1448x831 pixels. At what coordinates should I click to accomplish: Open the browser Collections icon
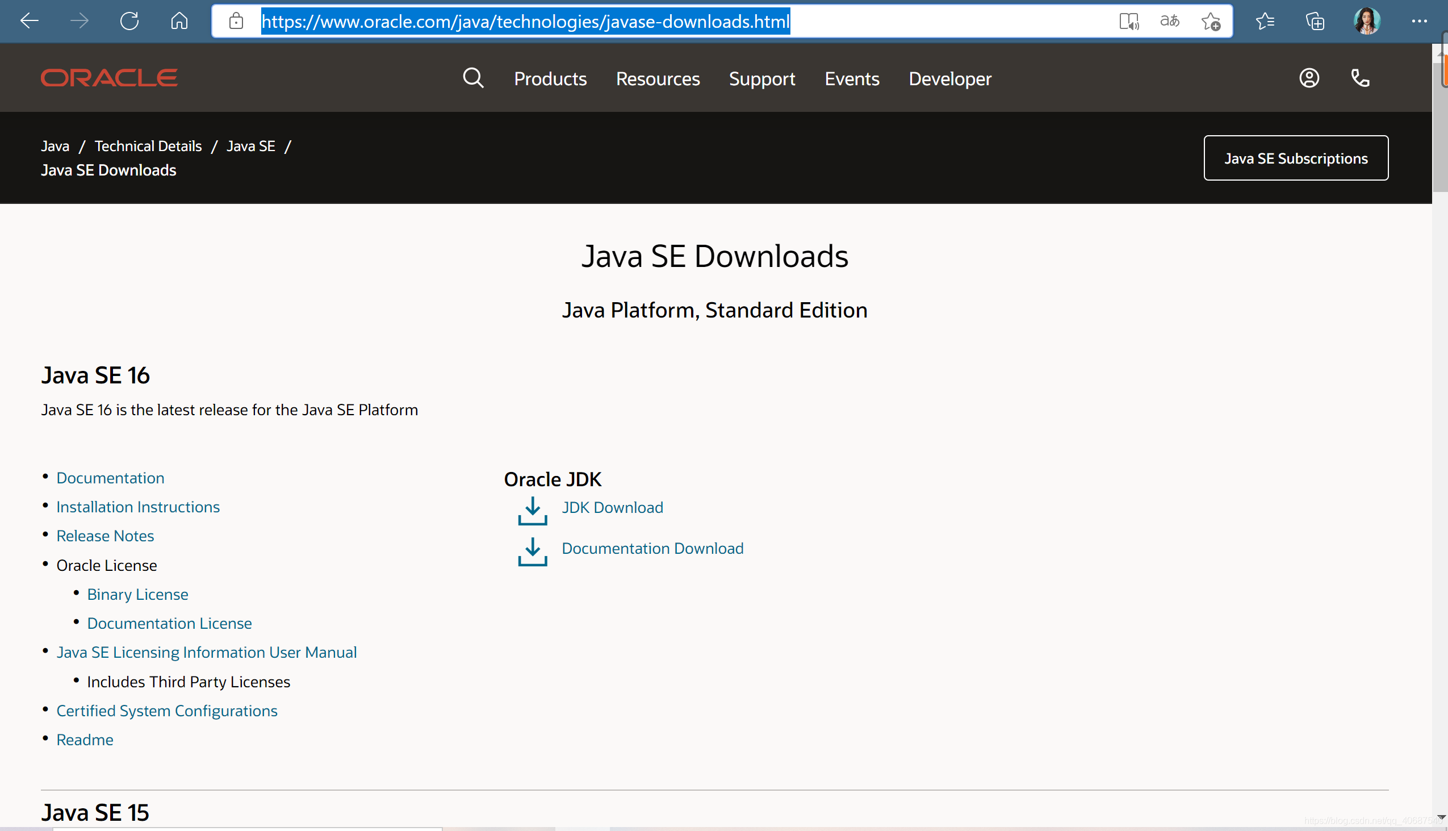point(1315,22)
